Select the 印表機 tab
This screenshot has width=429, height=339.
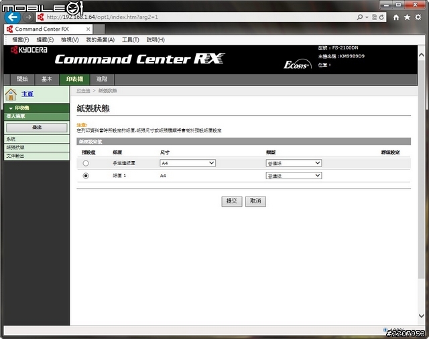(x=74, y=79)
